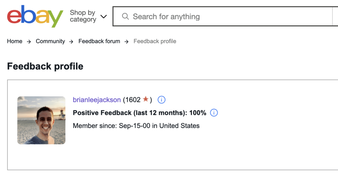Open the Shop by category menu
Viewport: 338px width, 174px height.
pyautogui.click(x=83, y=16)
